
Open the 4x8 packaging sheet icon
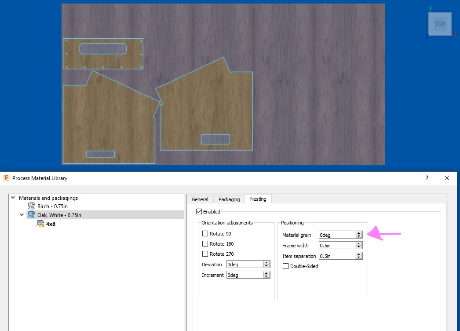[x=39, y=224]
